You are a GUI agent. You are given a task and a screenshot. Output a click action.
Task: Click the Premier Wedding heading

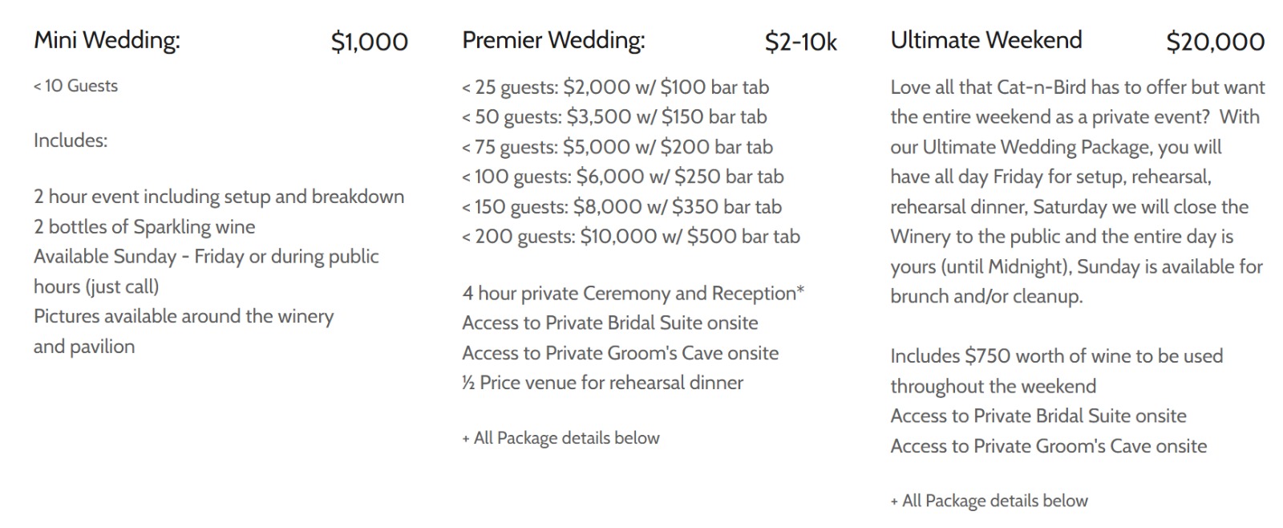pos(553,40)
